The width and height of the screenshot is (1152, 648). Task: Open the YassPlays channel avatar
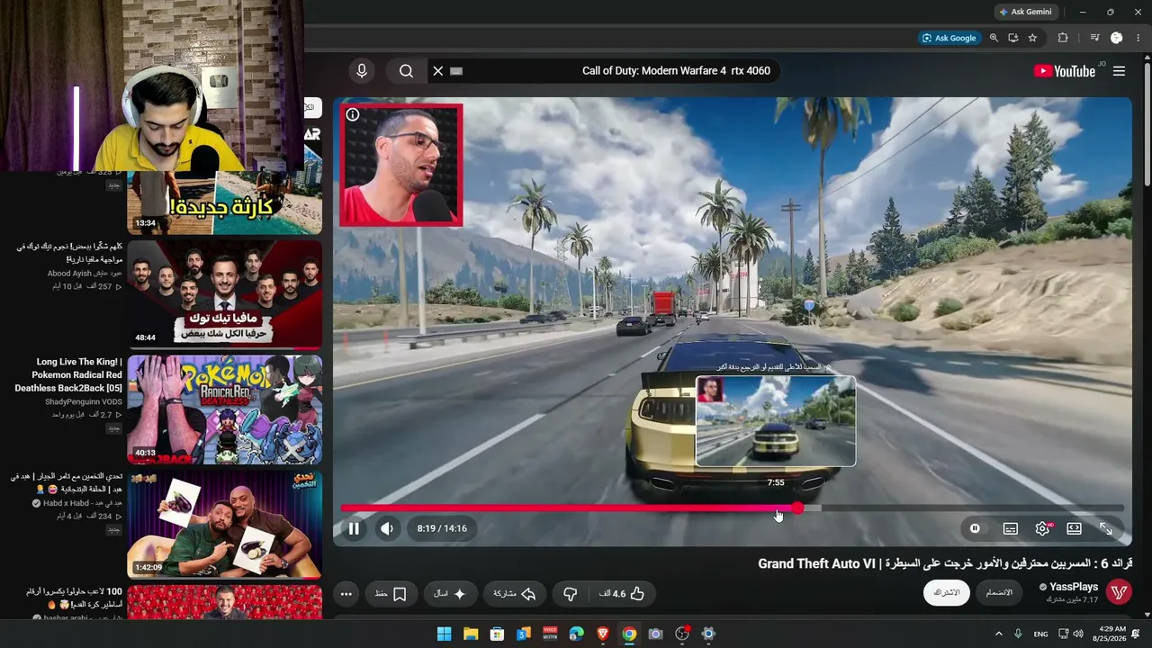click(x=1119, y=592)
